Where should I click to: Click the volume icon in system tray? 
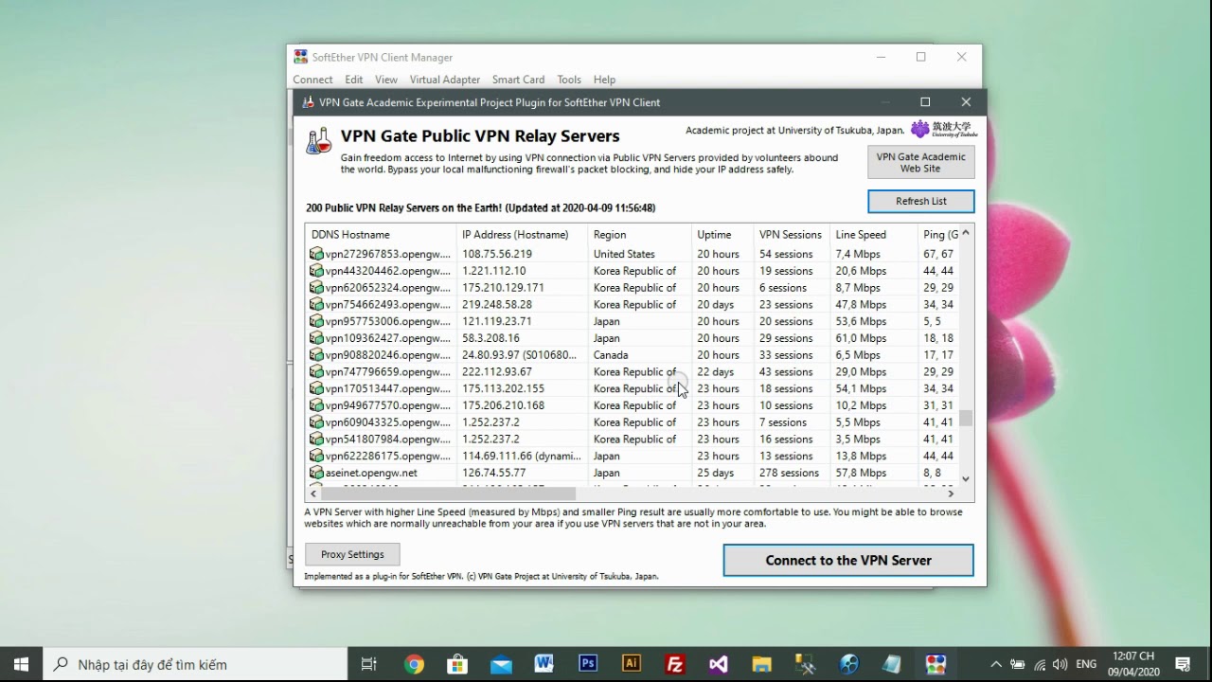coord(1060,664)
